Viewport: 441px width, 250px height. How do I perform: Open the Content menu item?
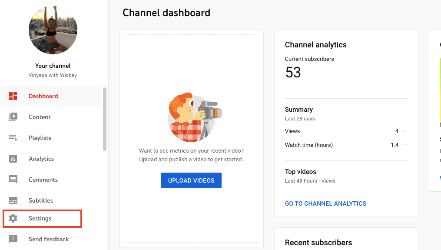40,117
